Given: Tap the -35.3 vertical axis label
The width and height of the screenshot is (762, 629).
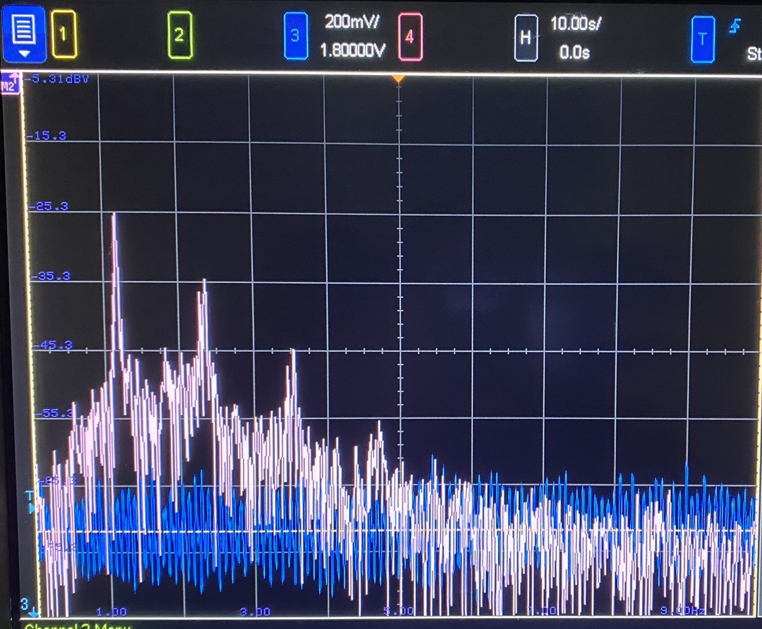Looking at the screenshot, I should tap(51, 276).
